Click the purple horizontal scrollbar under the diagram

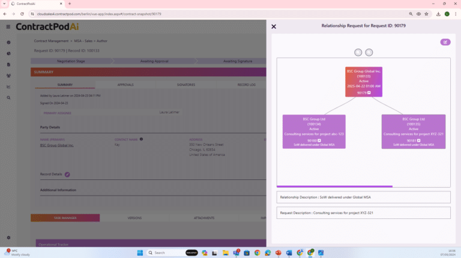(x=334, y=187)
